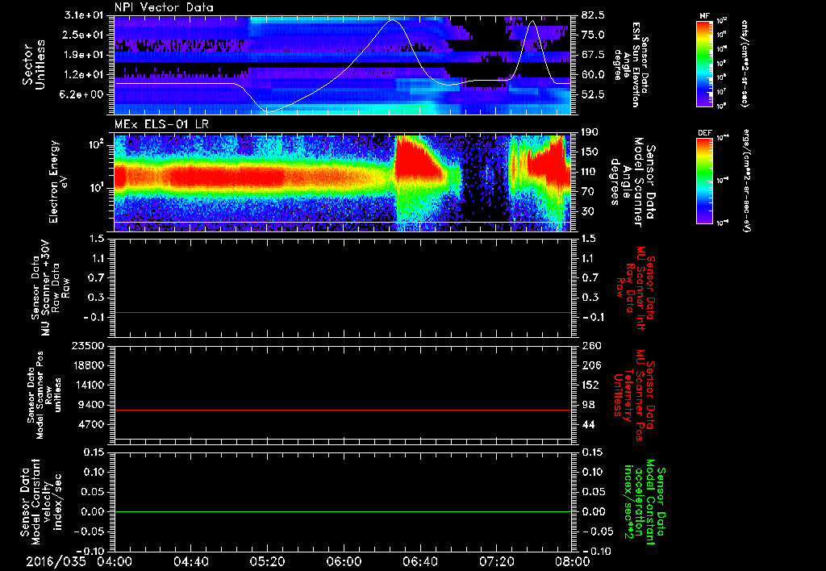This screenshot has width=826, height=571.
Task: Click the 06:00 time axis label
Action: (x=344, y=562)
